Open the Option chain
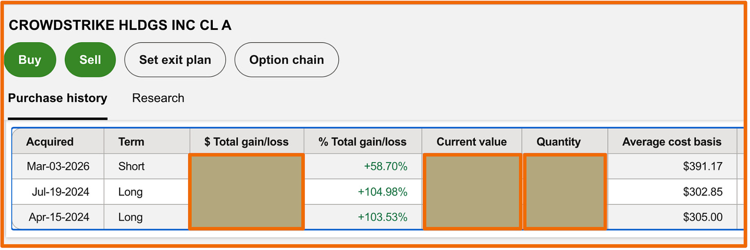 286,60
